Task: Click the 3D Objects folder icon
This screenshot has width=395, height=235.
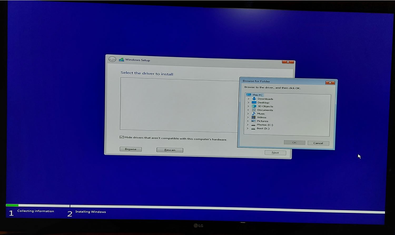Action: click(254, 106)
